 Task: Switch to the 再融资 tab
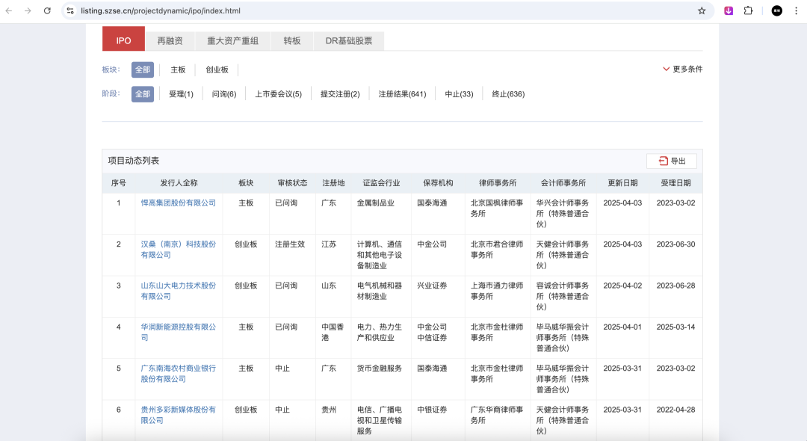pyautogui.click(x=170, y=40)
